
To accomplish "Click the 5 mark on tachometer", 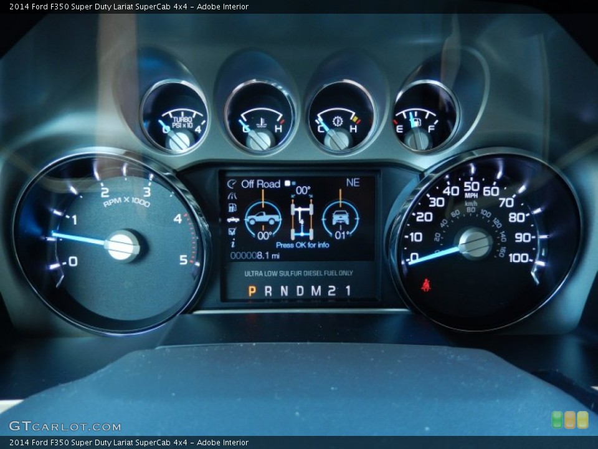I will (183, 260).
